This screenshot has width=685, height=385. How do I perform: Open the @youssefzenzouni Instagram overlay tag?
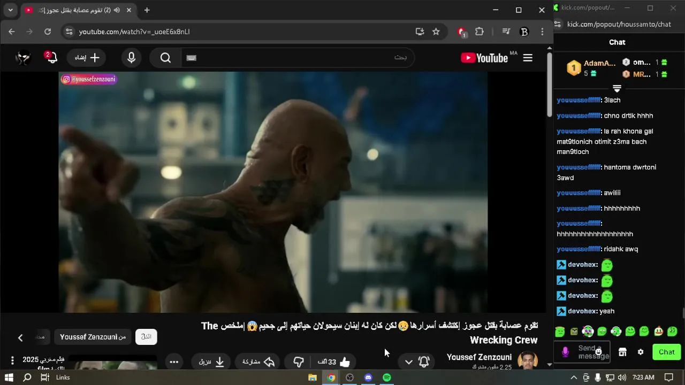pos(88,79)
